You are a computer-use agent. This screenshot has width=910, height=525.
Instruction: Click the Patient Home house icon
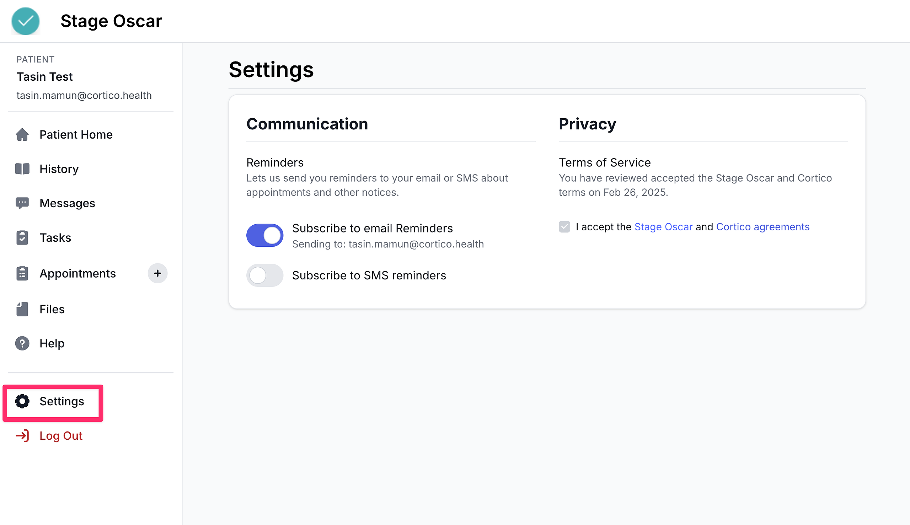coord(22,134)
